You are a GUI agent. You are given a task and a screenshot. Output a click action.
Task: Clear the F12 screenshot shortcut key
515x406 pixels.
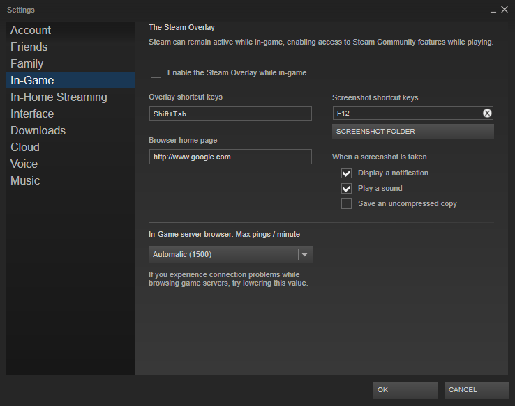click(x=487, y=113)
